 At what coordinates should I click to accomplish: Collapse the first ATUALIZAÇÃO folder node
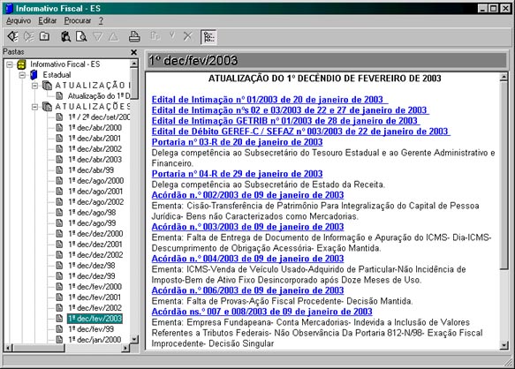(34, 86)
